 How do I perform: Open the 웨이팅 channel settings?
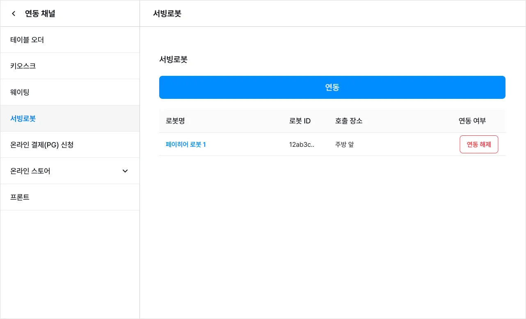point(70,92)
